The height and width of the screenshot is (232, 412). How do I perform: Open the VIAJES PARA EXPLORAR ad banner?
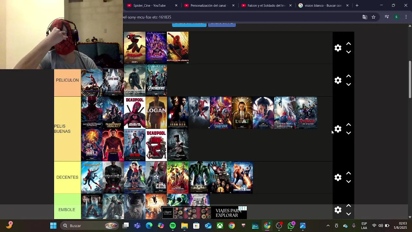point(204,213)
